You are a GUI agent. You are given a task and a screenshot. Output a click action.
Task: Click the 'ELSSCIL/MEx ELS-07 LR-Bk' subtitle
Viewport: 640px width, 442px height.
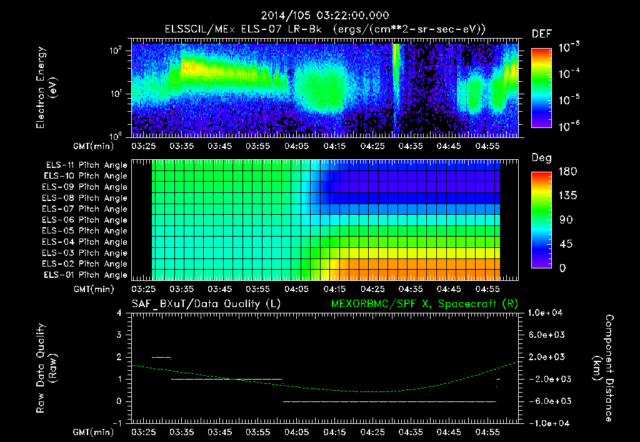pyautogui.click(x=243, y=29)
